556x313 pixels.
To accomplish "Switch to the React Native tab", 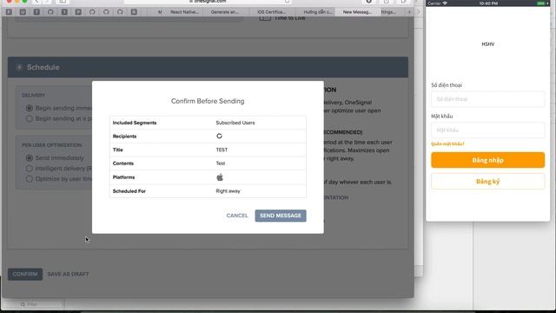I will (x=184, y=11).
